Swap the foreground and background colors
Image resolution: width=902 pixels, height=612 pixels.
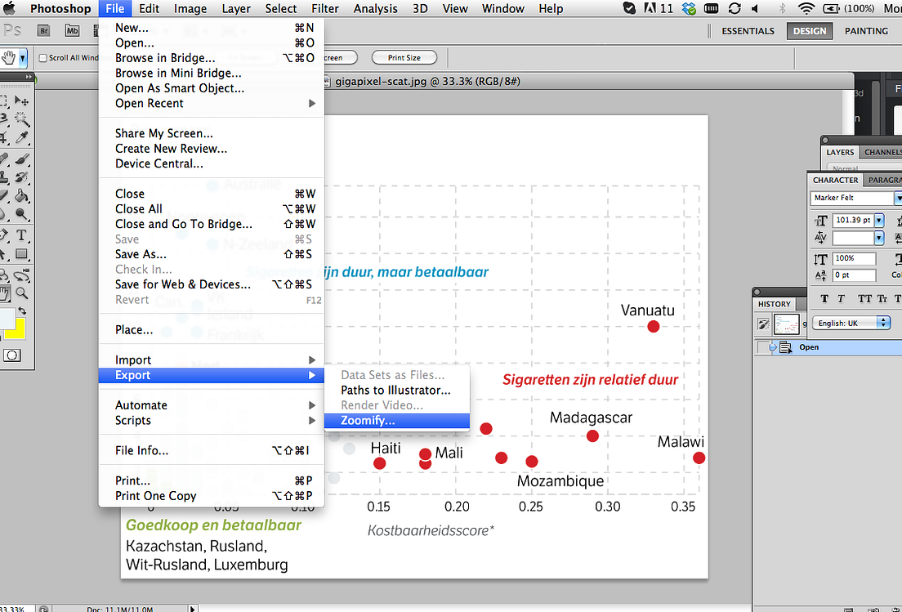click(22, 311)
